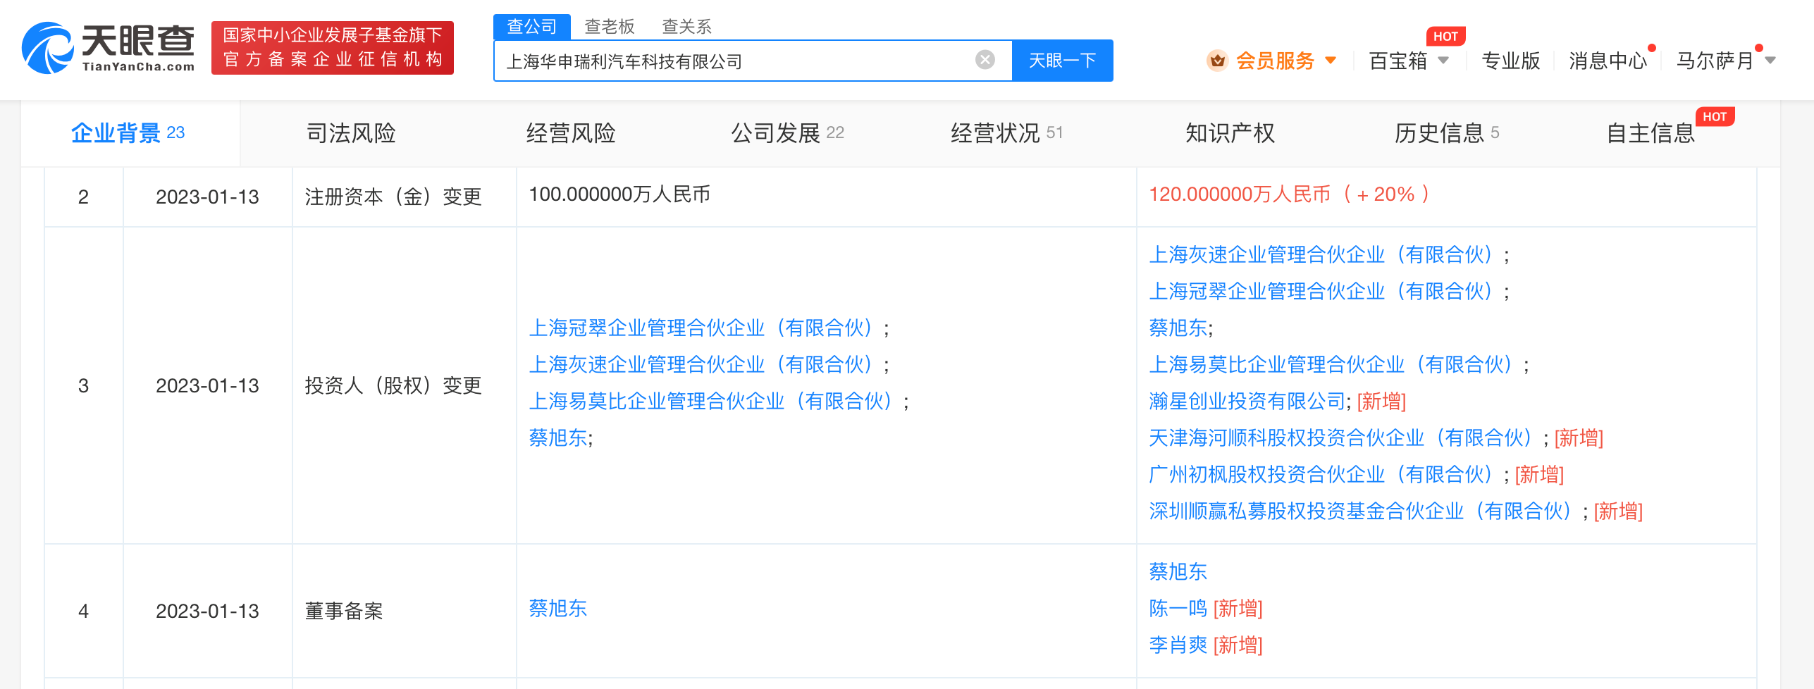Image resolution: width=1814 pixels, height=689 pixels.
Task: Switch to the 查老板 search tab
Action: [610, 27]
